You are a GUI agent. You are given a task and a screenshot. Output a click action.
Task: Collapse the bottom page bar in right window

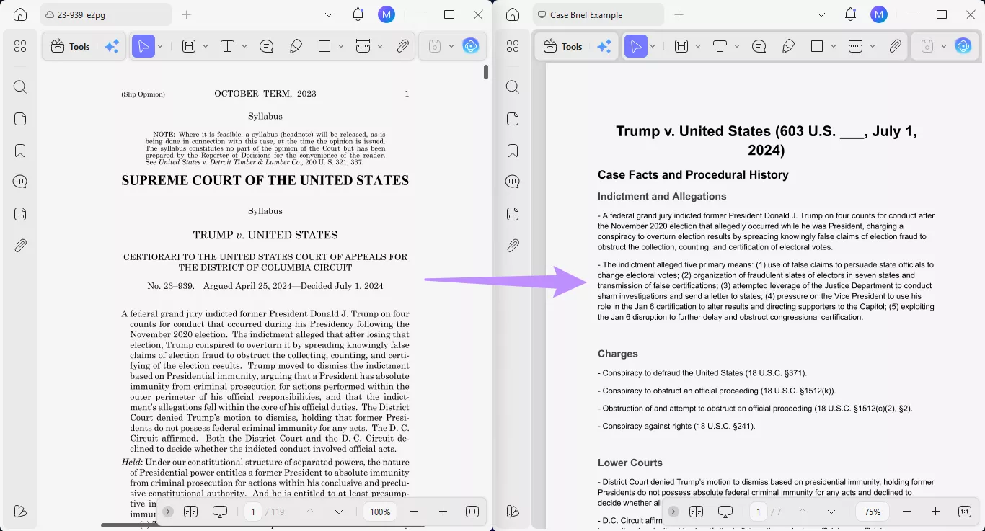(x=673, y=512)
